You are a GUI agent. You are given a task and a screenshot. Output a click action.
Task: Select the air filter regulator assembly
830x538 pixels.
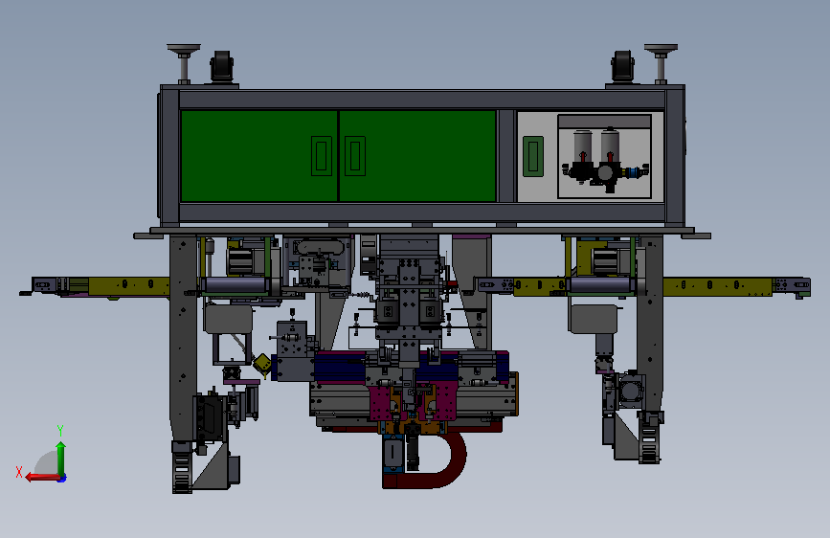click(x=605, y=160)
